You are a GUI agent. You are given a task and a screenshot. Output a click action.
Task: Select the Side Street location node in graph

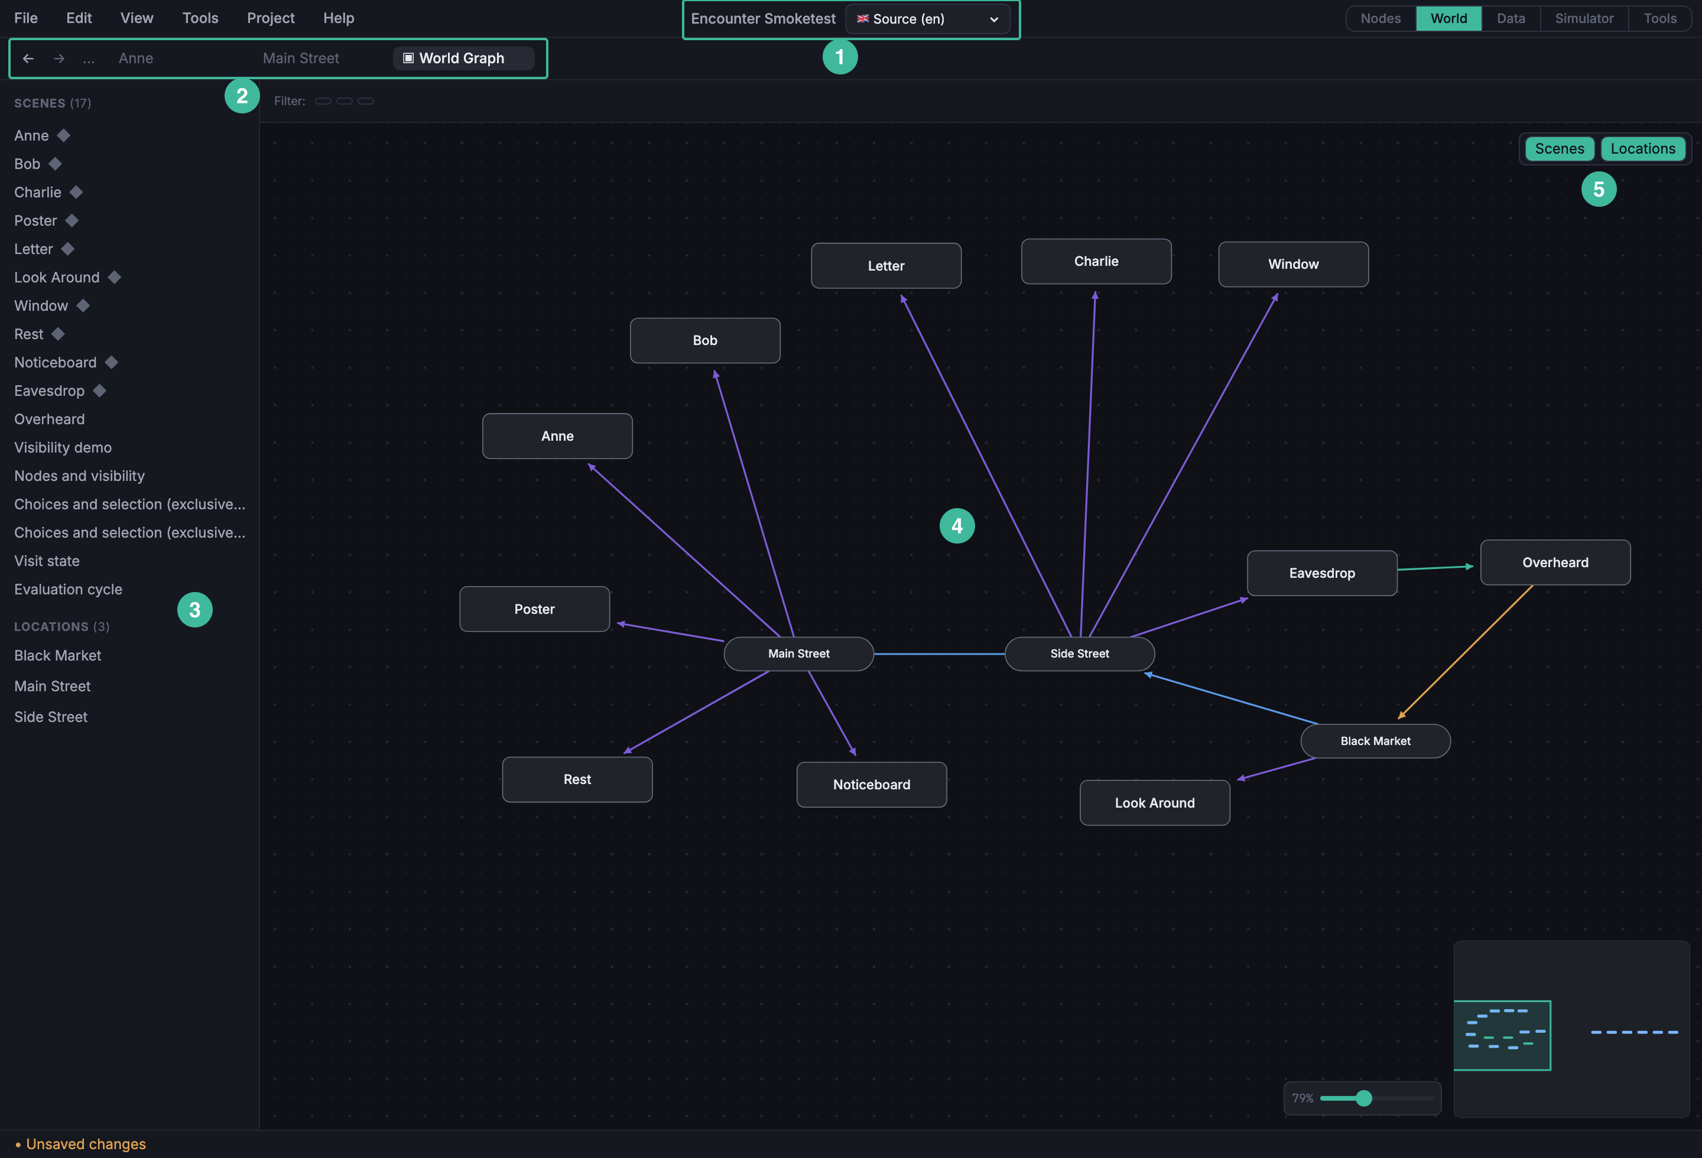[x=1080, y=653]
